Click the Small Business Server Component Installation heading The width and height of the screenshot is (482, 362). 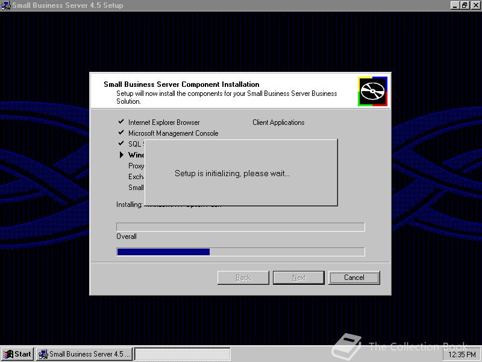(x=181, y=84)
